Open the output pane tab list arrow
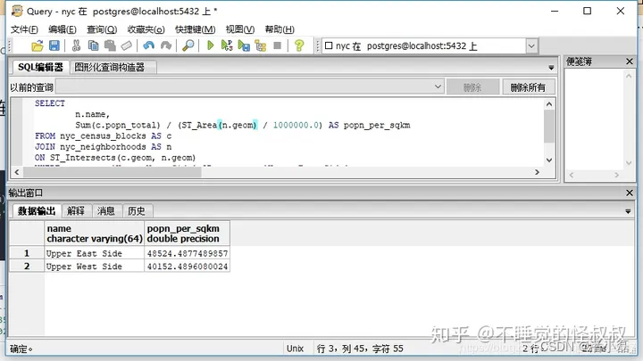 pyautogui.click(x=628, y=211)
